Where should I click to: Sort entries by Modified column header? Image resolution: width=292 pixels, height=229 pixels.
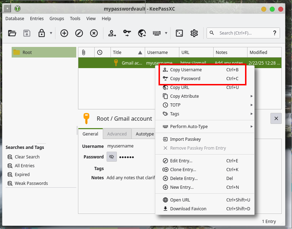coord(264,53)
